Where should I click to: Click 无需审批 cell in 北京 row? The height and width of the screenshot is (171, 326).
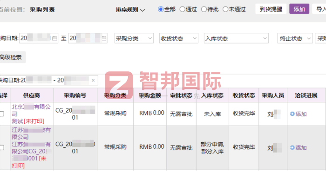[181, 114]
